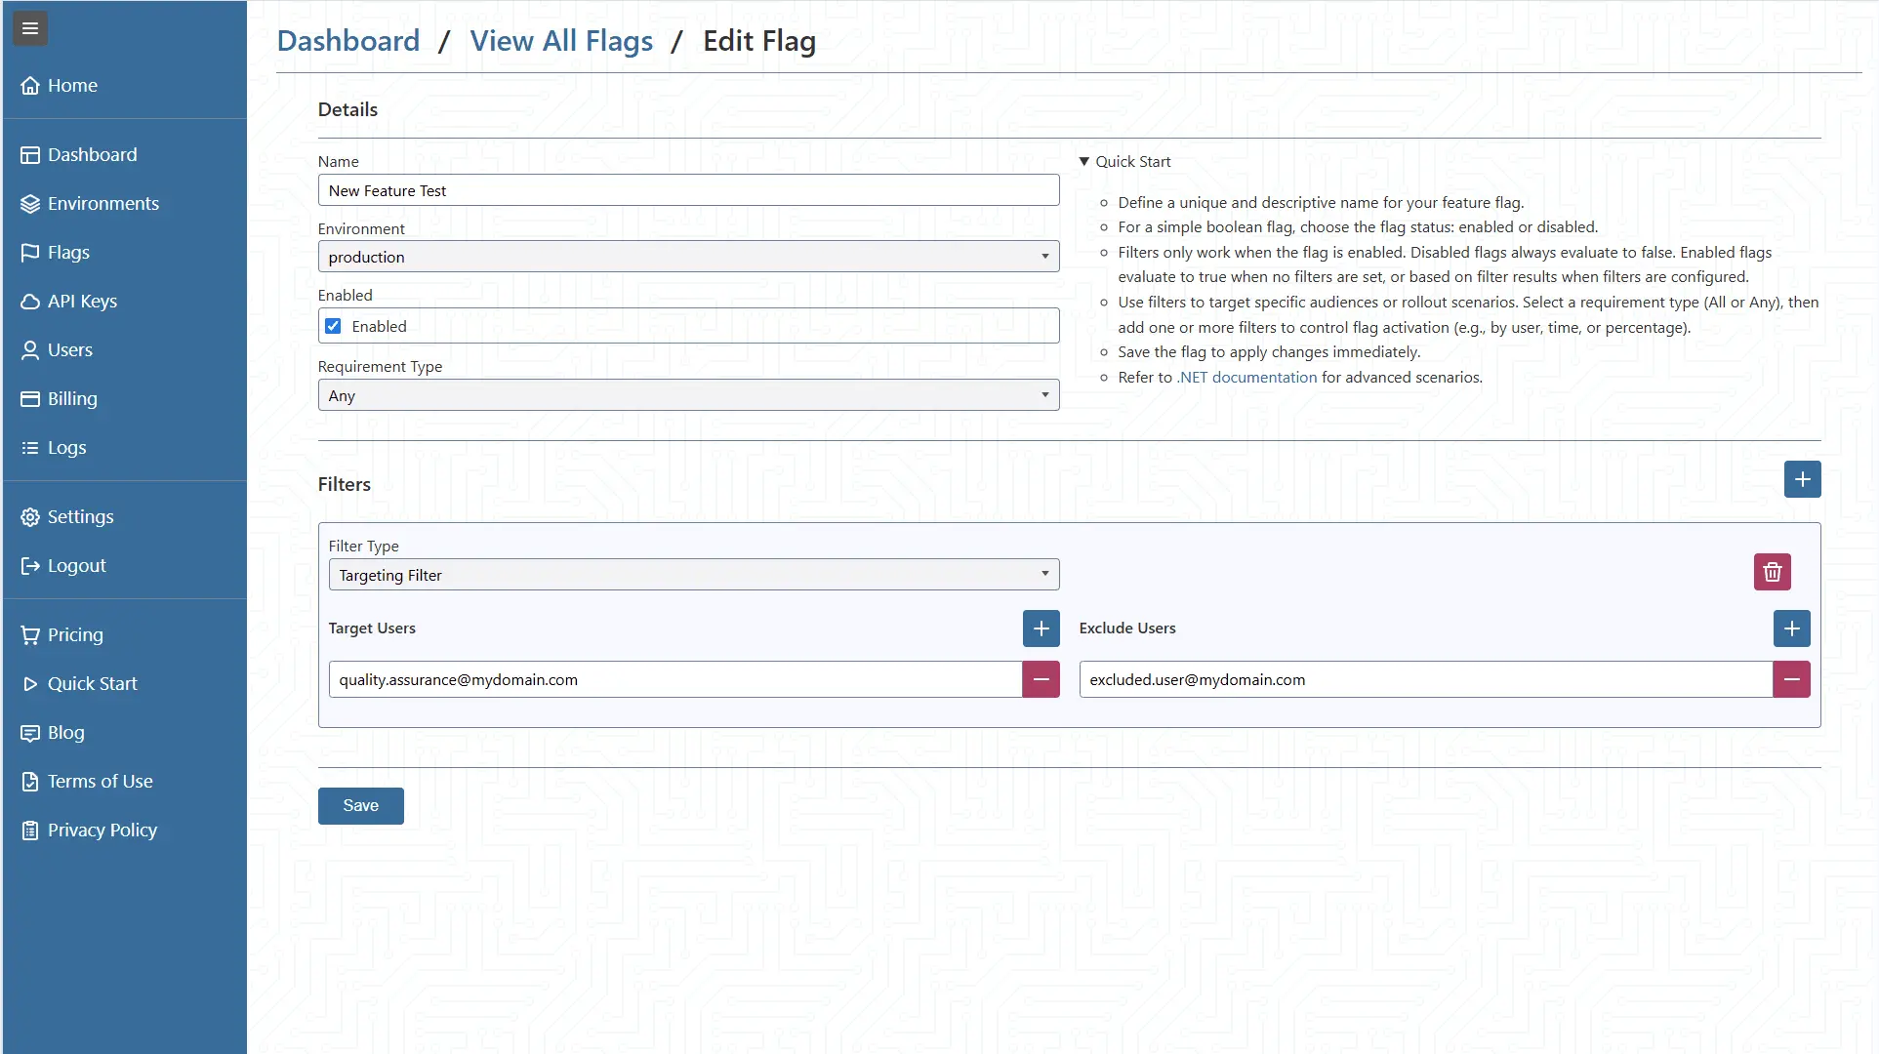Viewport: 1879px width, 1054px height.
Task: Open the Environment dropdown
Action: pyautogui.click(x=688, y=257)
